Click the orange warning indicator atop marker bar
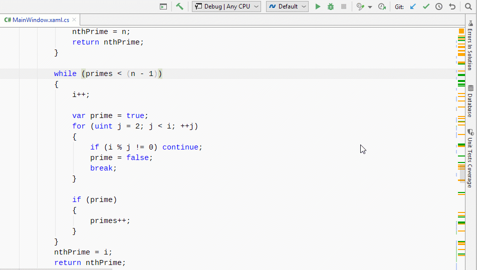Screen dimensions: 477x270 [461, 31]
